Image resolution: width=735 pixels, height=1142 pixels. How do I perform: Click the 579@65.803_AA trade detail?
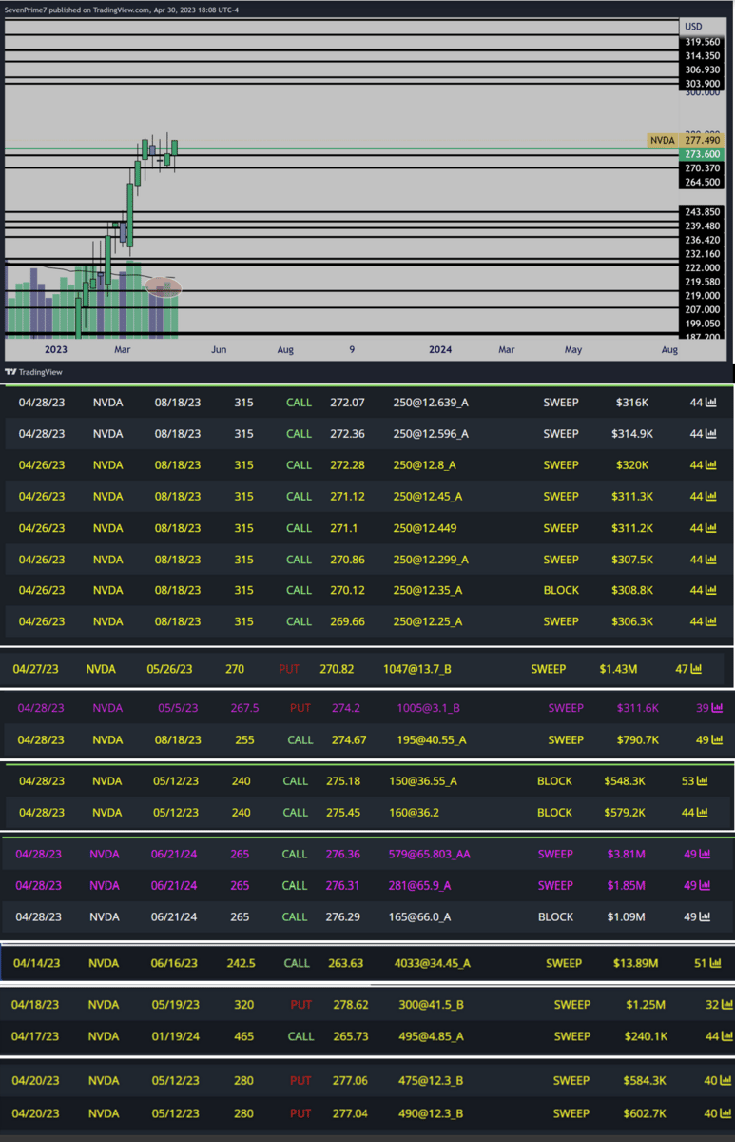[430, 854]
